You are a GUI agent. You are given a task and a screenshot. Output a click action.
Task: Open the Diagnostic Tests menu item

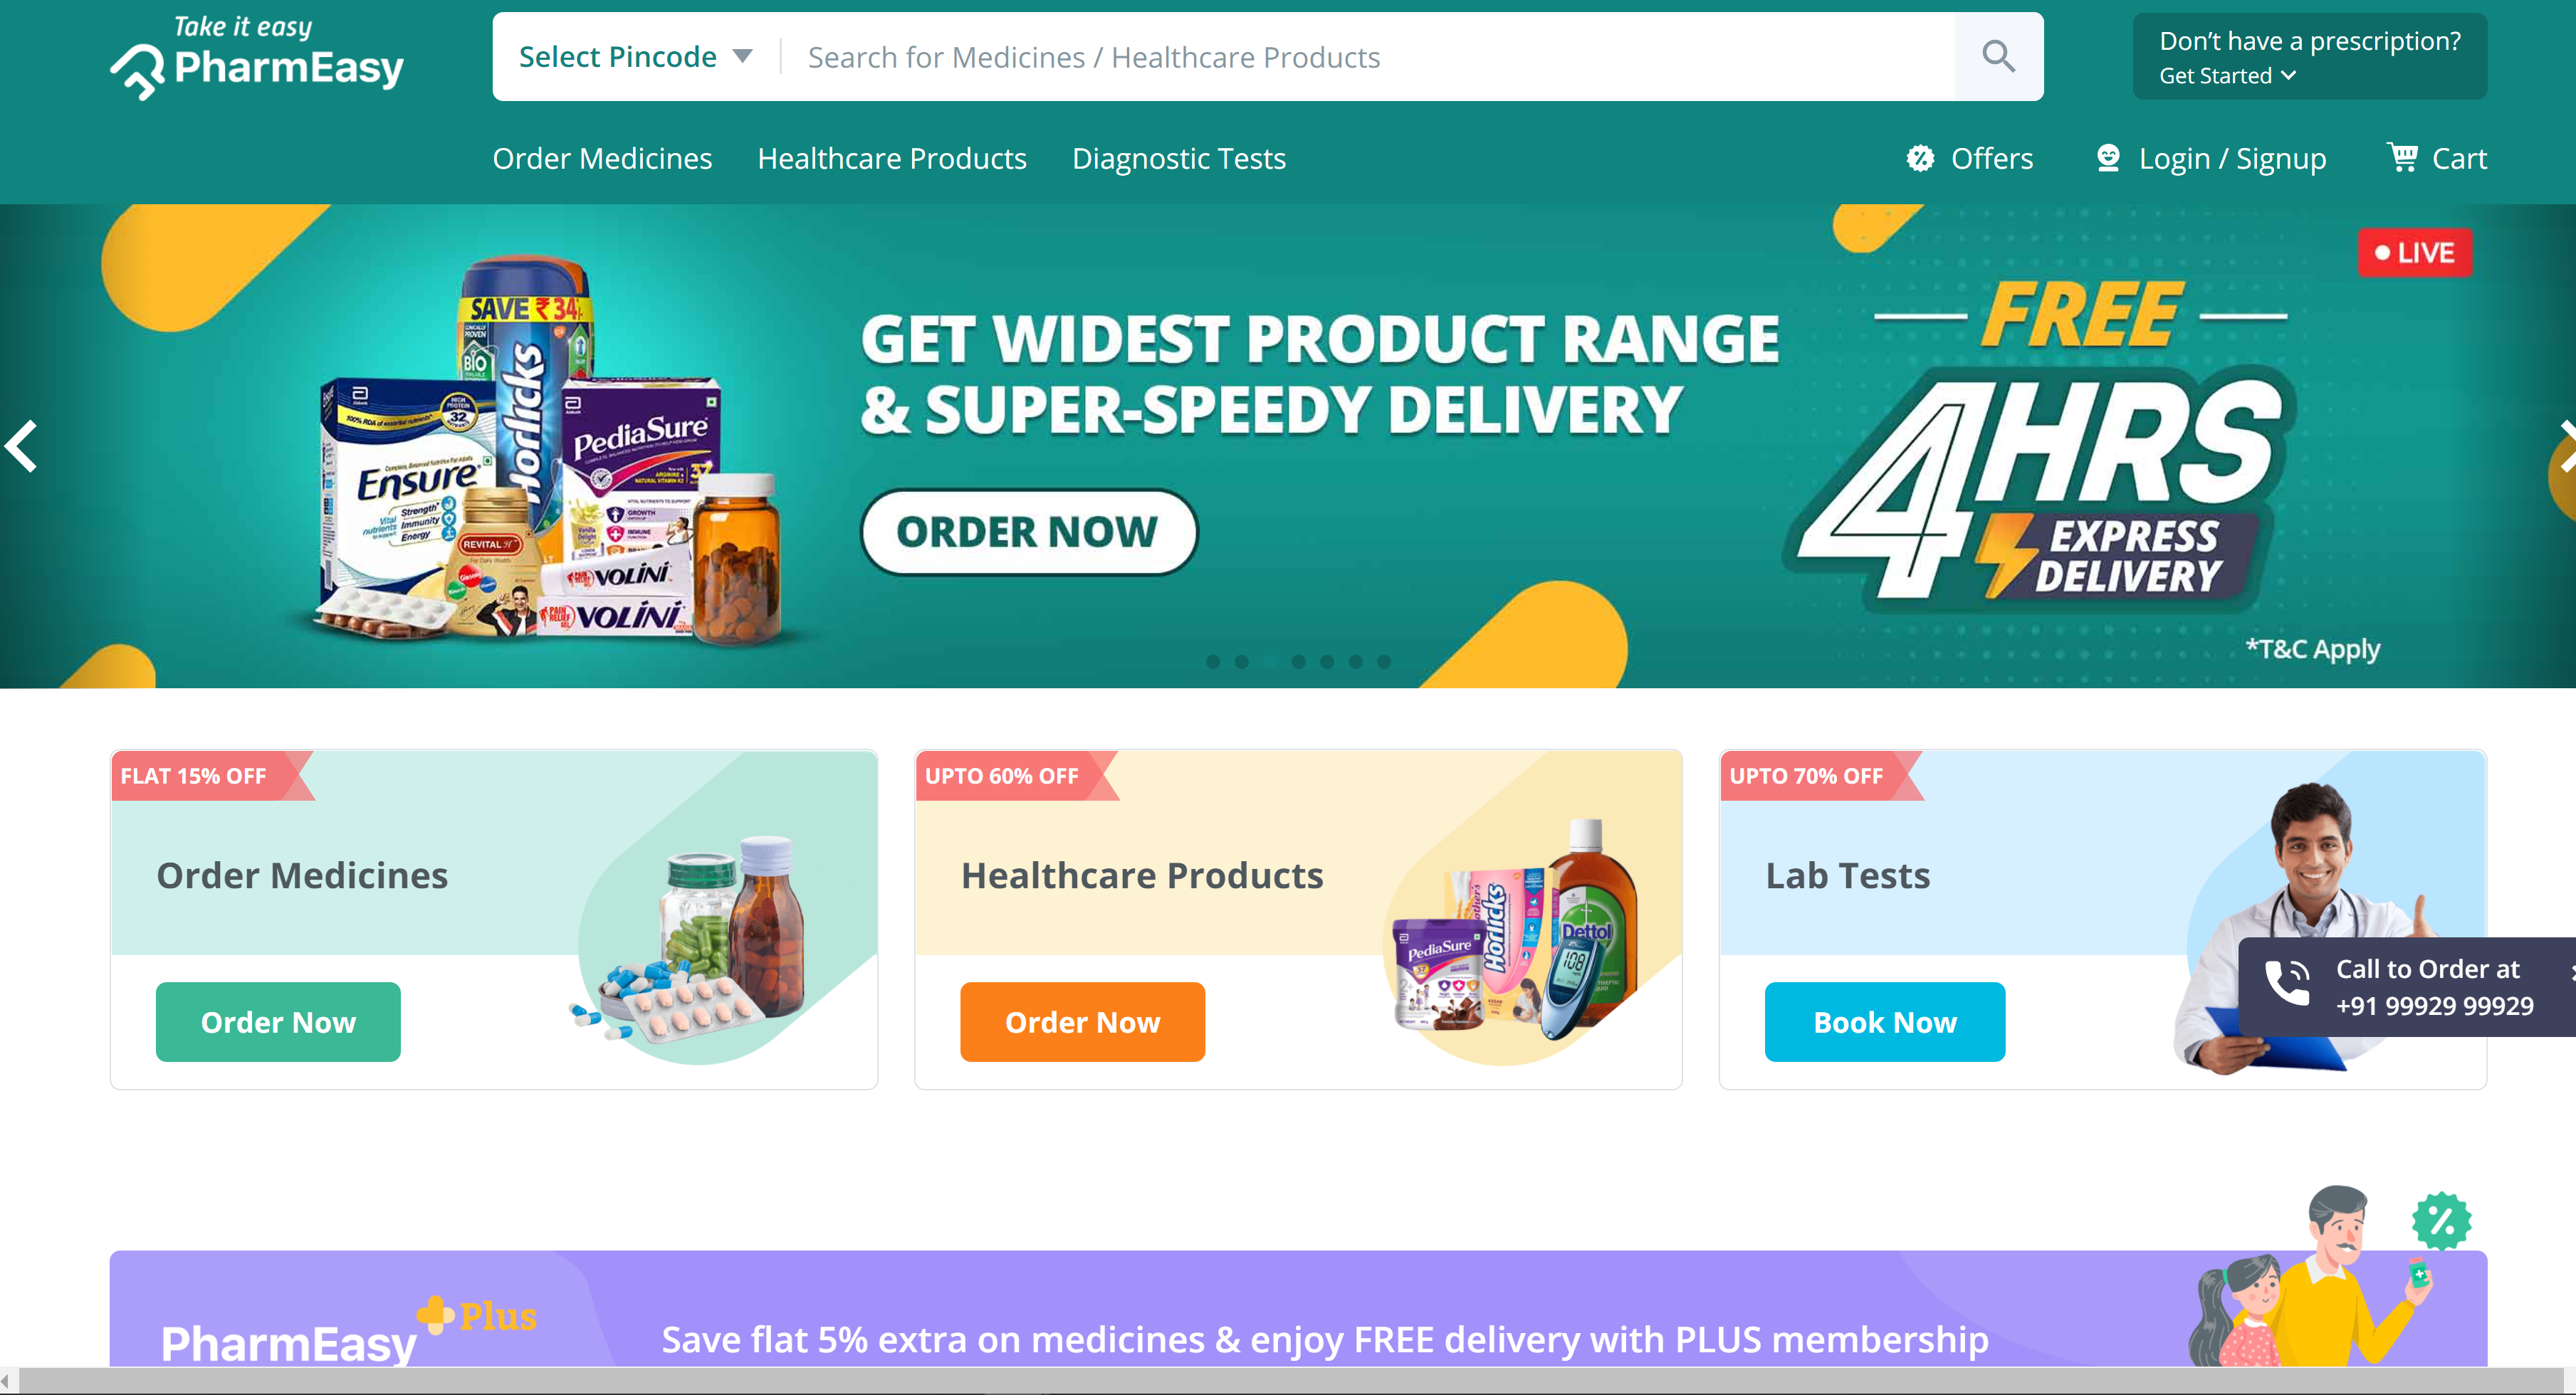tap(1179, 158)
